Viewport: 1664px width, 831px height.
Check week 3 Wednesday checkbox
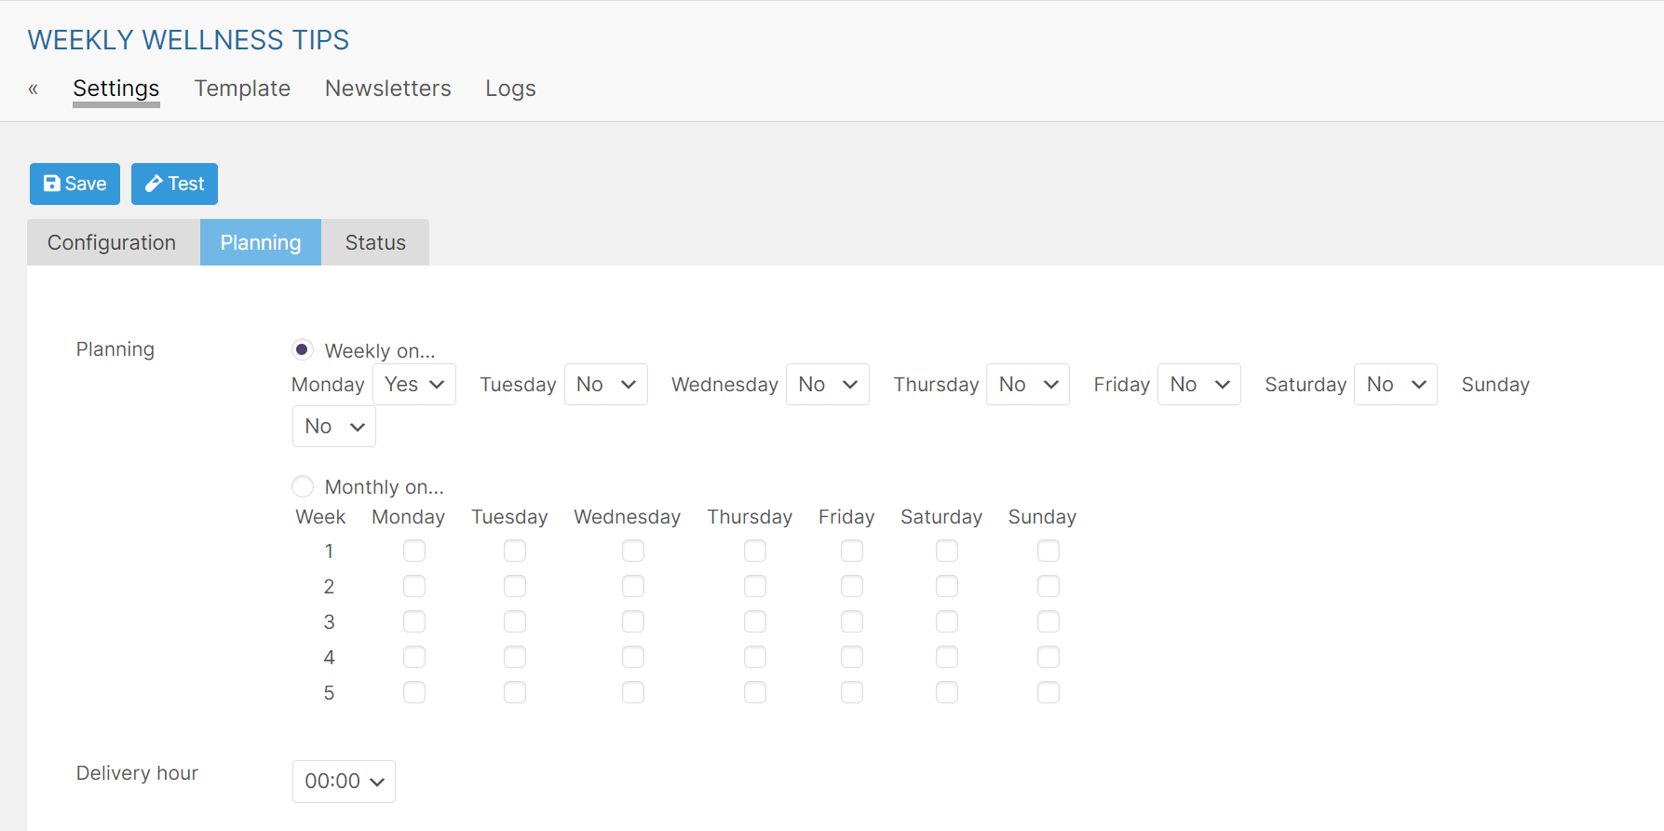pos(633,621)
